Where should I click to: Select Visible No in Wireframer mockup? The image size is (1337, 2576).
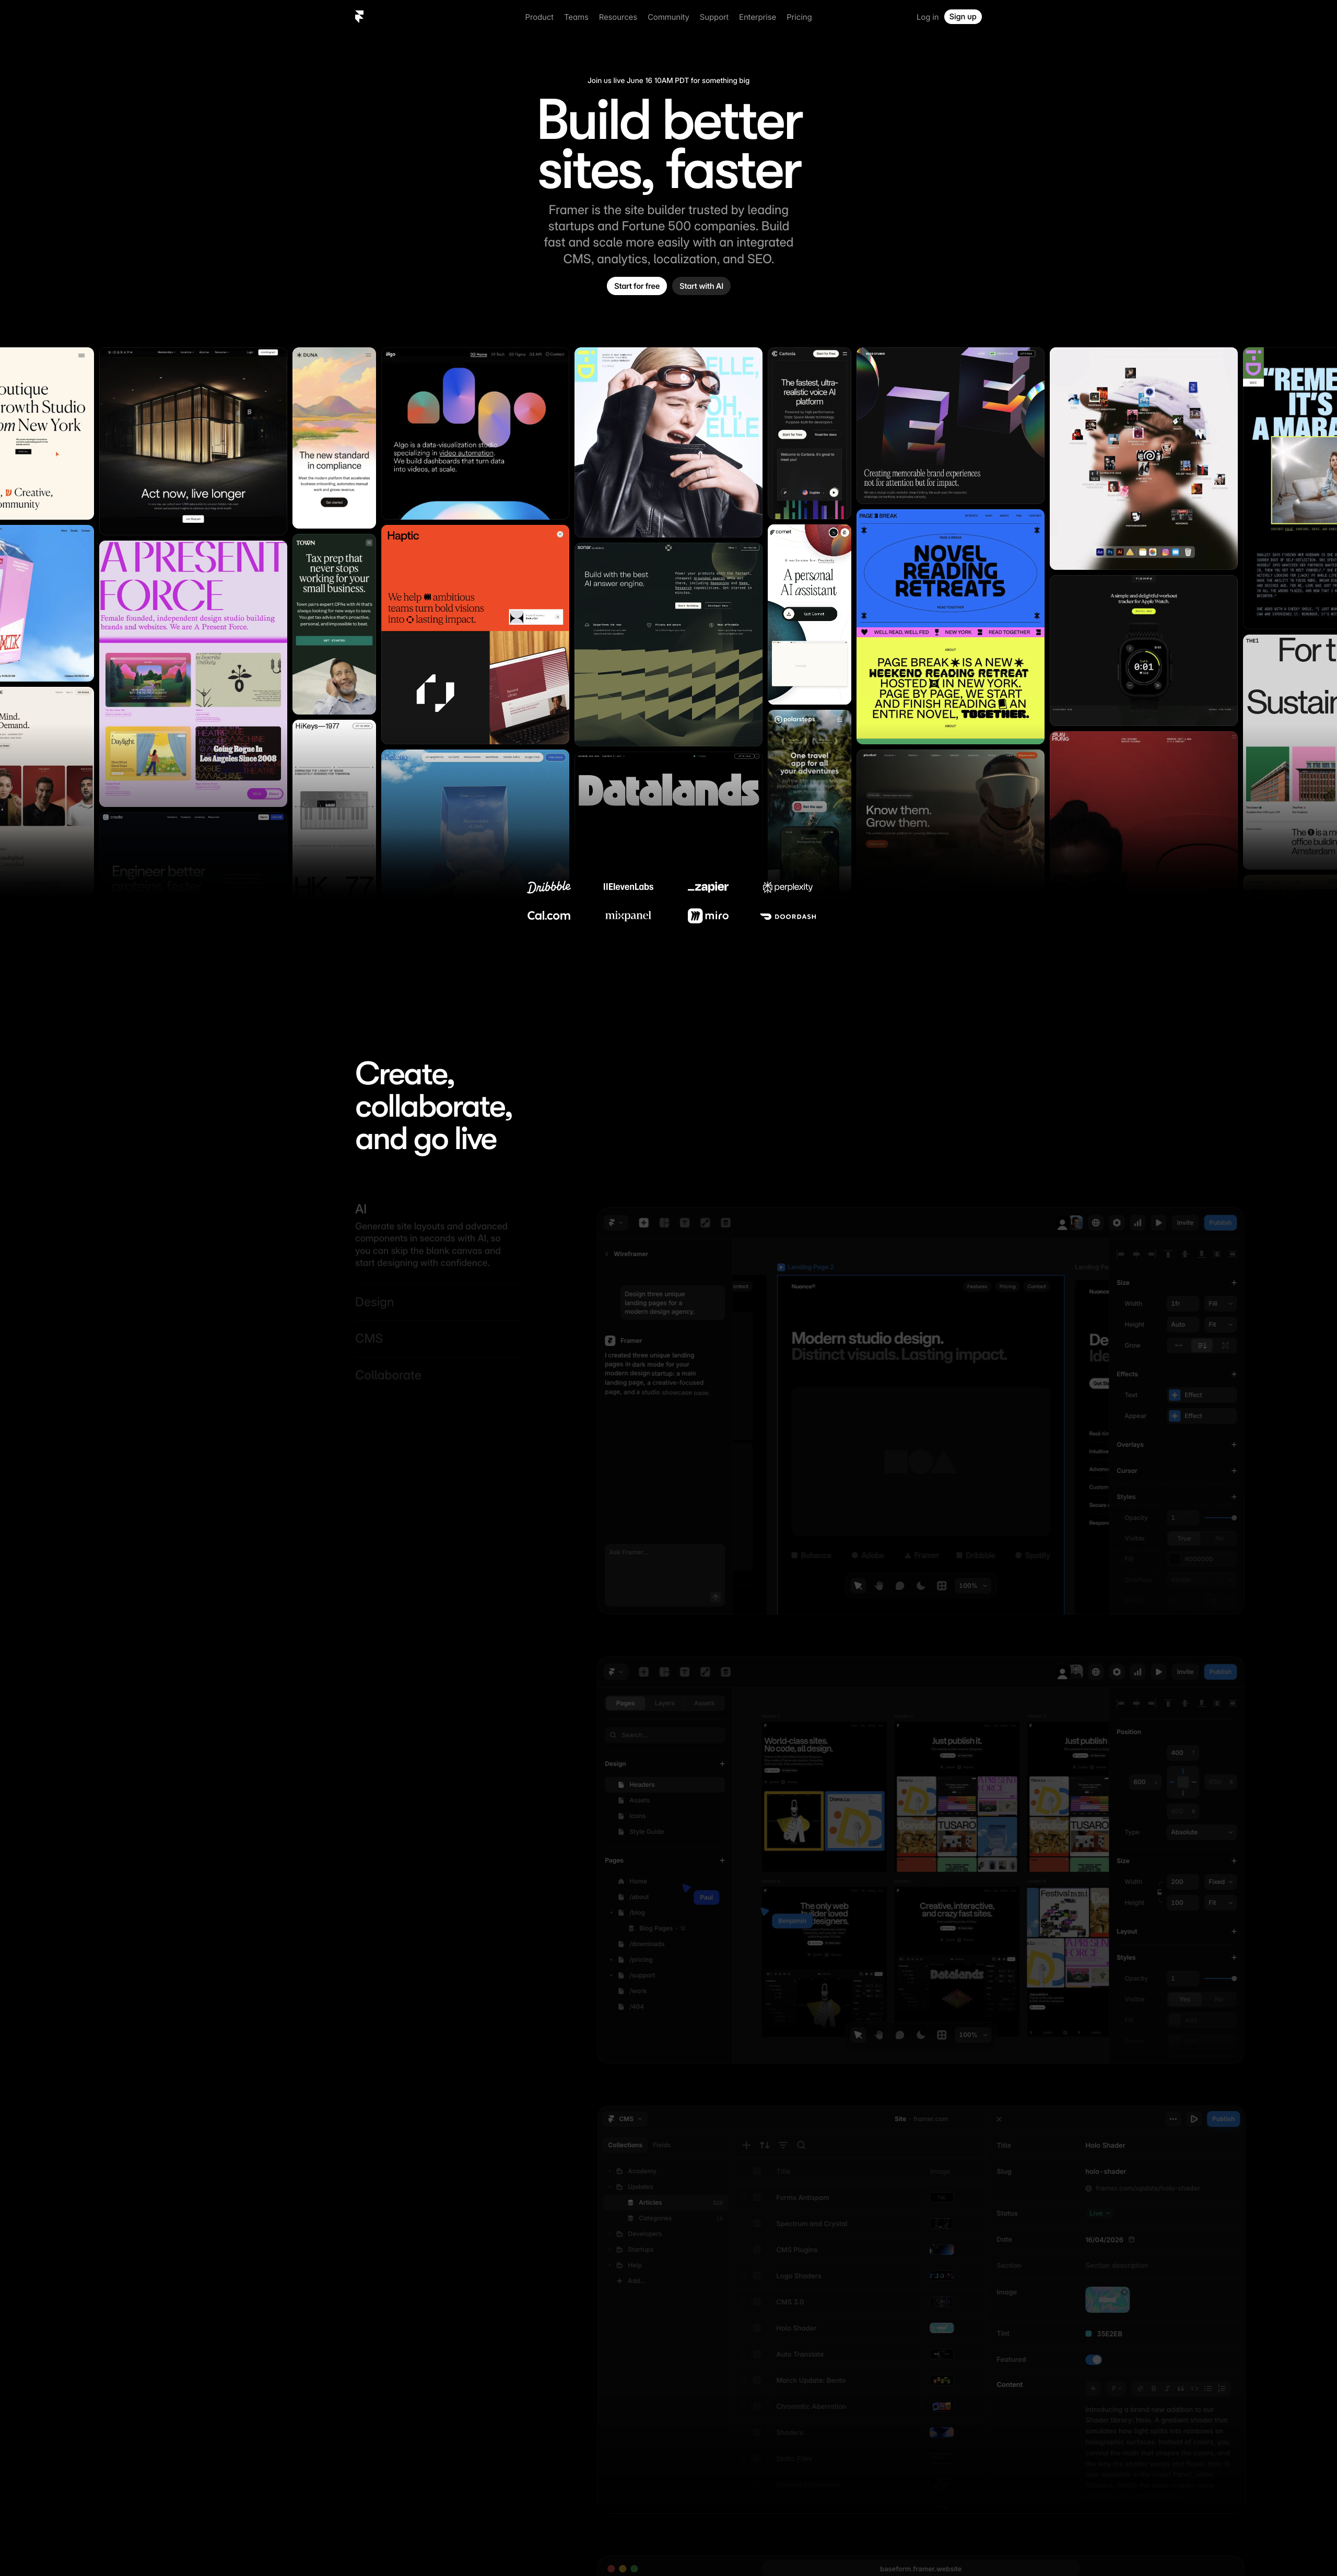point(1219,1539)
